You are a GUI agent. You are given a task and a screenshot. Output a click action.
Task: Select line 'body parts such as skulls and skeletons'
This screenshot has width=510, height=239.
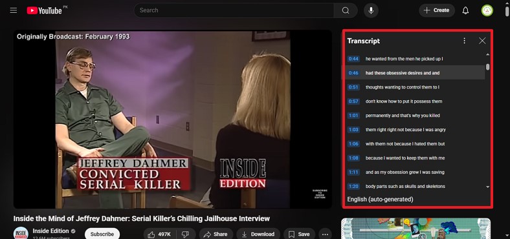pyautogui.click(x=405, y=187)
